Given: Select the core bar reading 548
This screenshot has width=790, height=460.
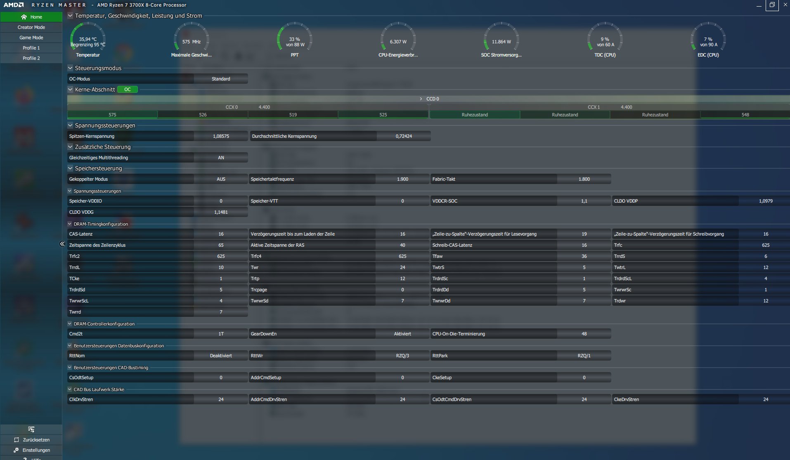Looking at the screenshot, I should 745,115.
